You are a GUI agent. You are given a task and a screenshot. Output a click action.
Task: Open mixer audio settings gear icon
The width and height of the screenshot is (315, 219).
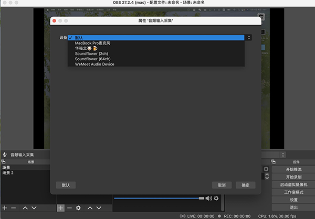point(216,199)
